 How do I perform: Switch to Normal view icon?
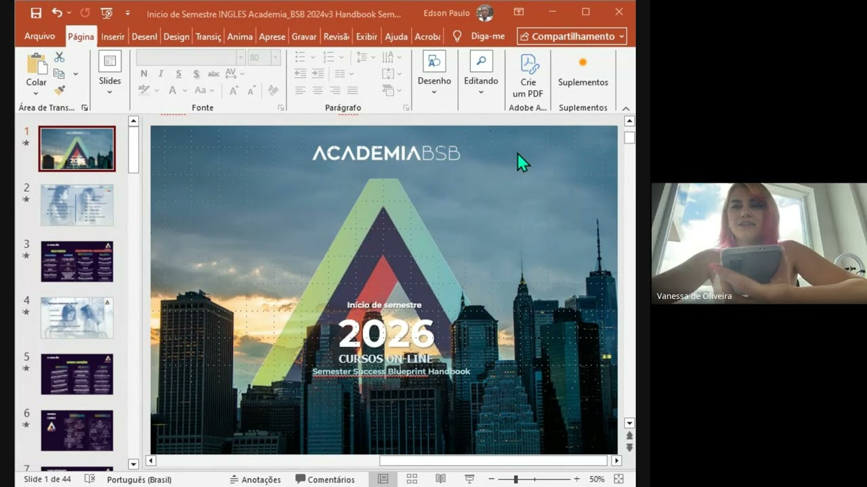tap(383, 479)
